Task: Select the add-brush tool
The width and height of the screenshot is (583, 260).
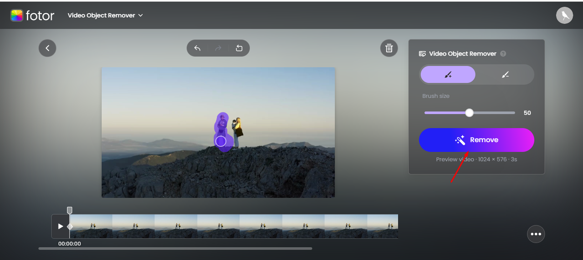Action: (448, 75)
